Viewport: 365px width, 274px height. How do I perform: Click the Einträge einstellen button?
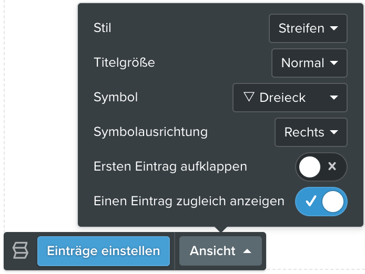[x=104, y=251]
